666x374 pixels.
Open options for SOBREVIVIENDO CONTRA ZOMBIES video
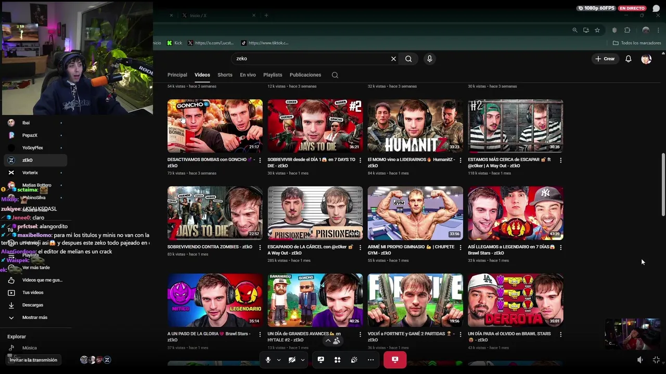(x=260, y=248)
